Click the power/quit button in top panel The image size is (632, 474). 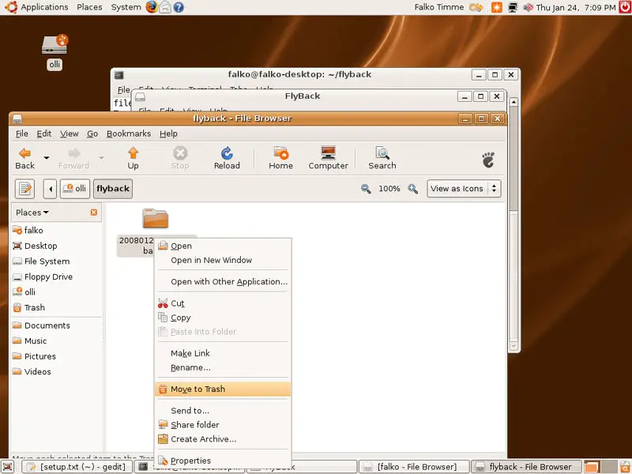coord(626,7)
